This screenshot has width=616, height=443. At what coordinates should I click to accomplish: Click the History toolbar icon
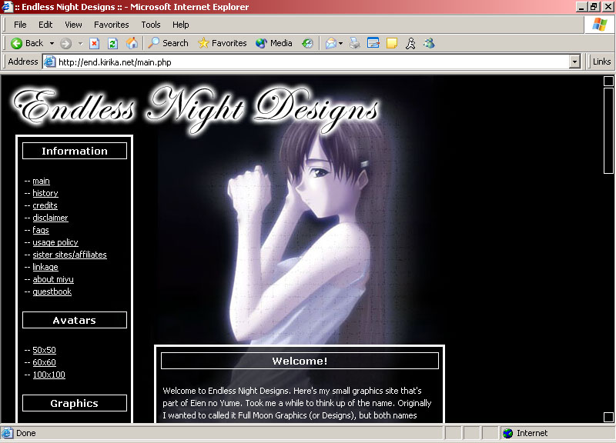coord(308,43)
